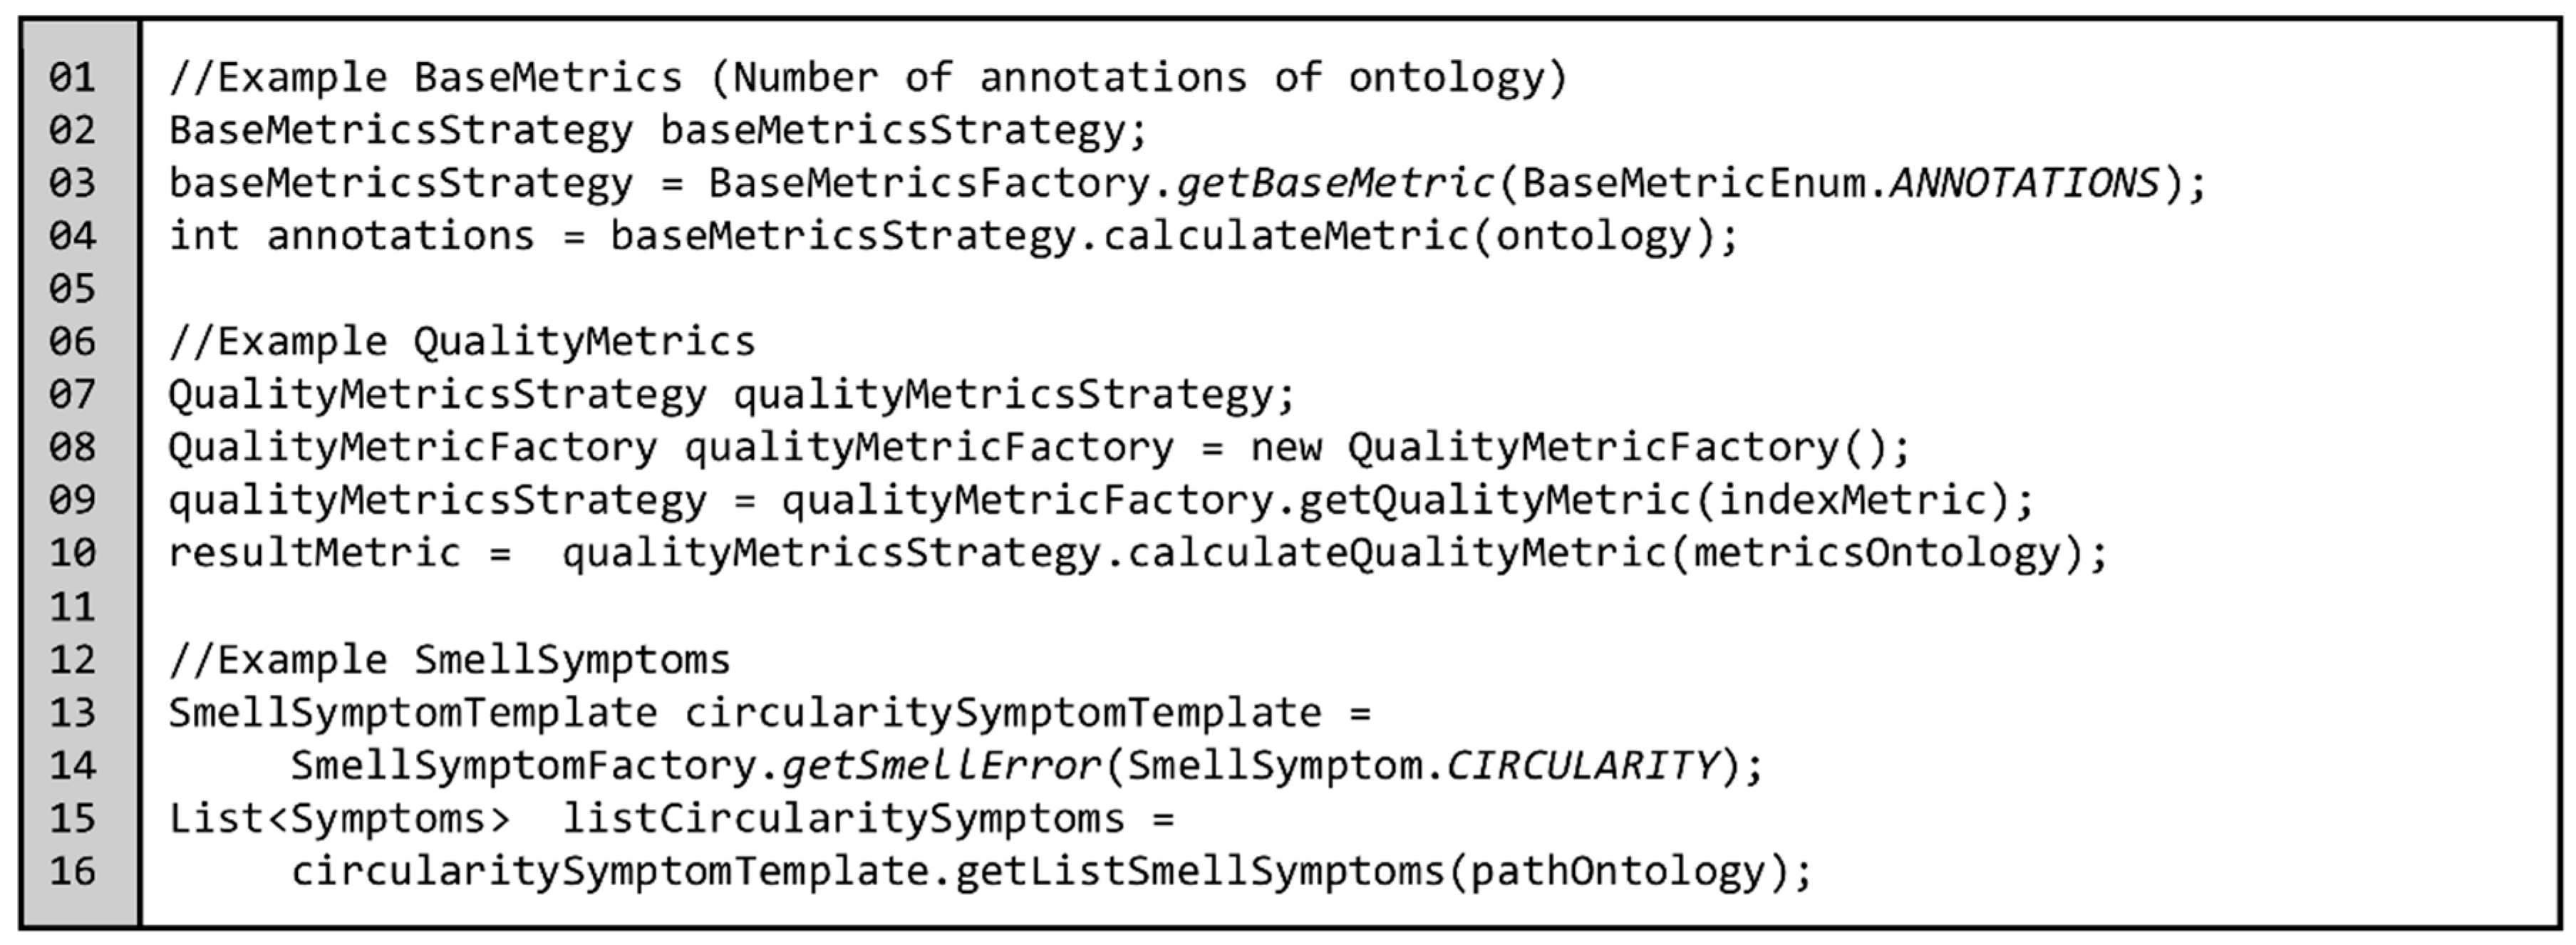Image resolution: width=2576 pixels, height=945 pixels.
Task: Click the int keyword on line 04
Action: tap(204, 237)
